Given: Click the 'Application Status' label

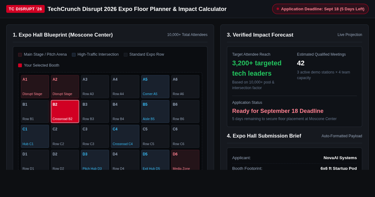Looking at the screenshot, I should pyautogui.click(x=247, y=103).
